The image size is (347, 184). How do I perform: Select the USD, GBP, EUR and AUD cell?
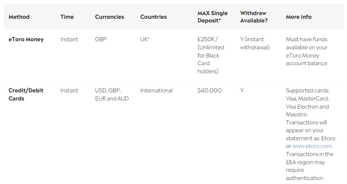click(x=112, y=94)
